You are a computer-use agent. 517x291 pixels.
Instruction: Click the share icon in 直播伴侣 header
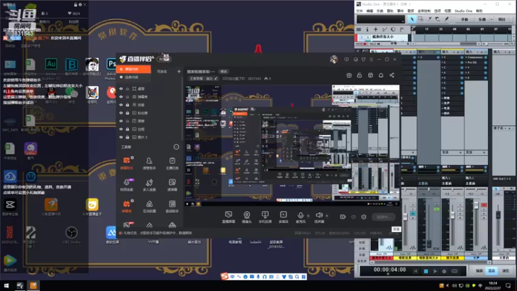click(392, 75)
